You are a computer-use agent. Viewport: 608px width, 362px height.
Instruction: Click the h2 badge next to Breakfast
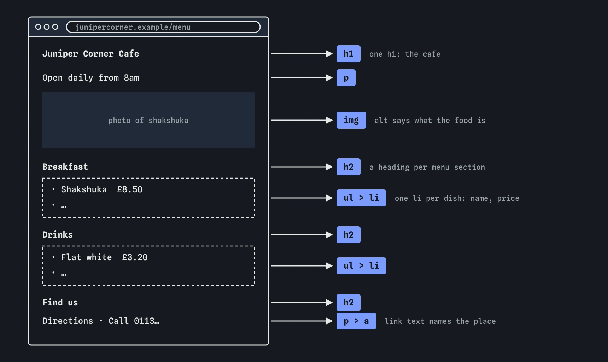point(348,167)
